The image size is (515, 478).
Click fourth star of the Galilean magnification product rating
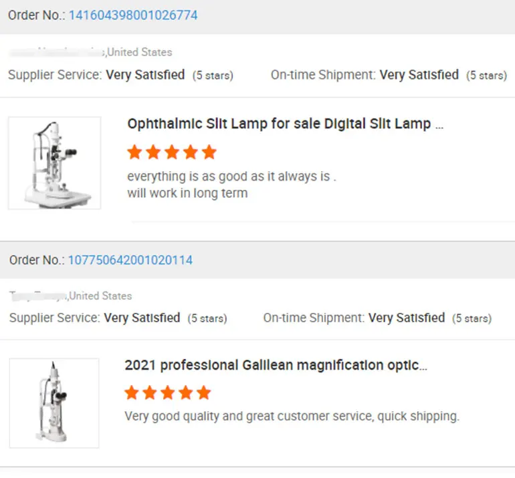186,392
